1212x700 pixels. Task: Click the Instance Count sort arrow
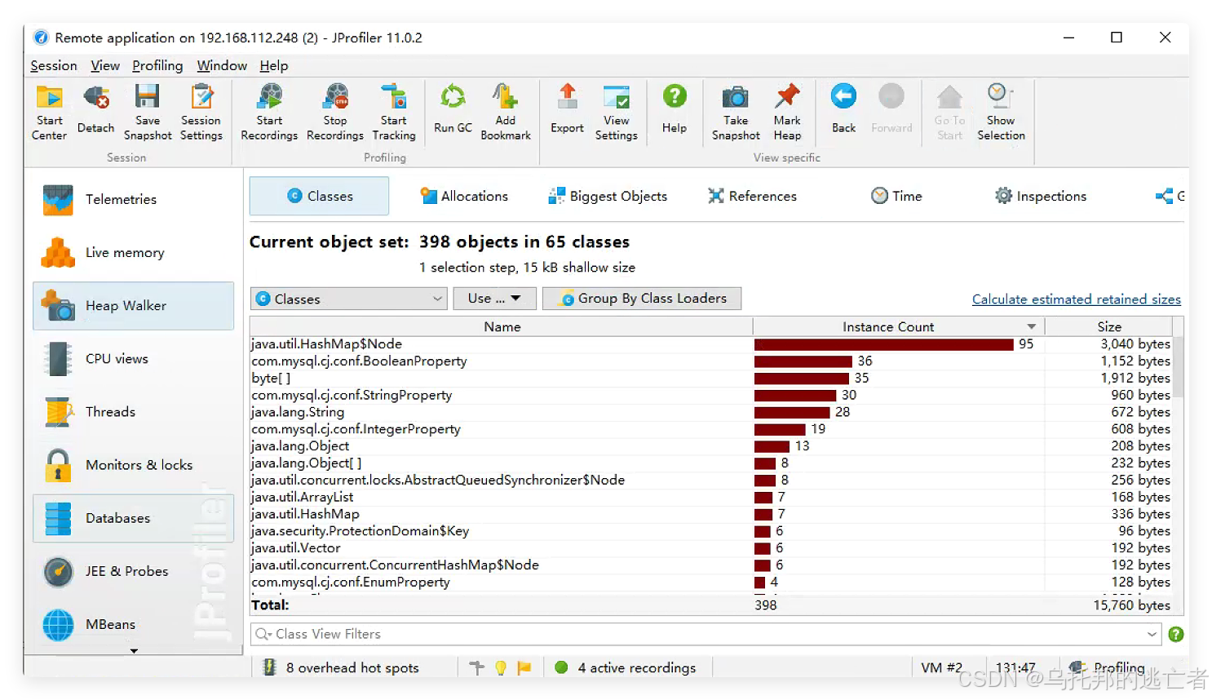(x=1031, y=326)
